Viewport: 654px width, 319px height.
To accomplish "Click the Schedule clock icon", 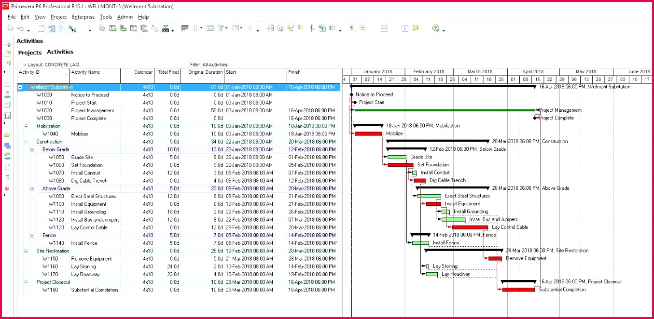I will (x=280, y=28).
